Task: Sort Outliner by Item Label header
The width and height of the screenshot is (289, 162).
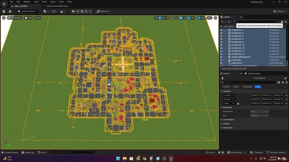Action: pos(229,27)
